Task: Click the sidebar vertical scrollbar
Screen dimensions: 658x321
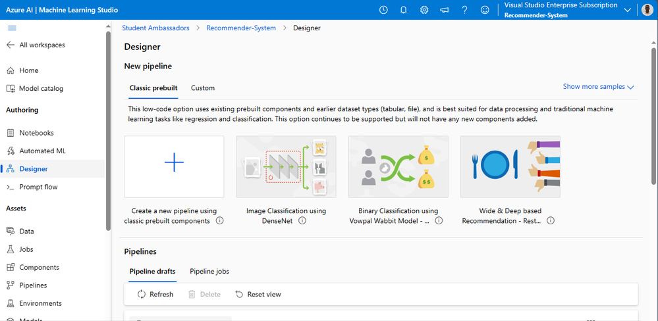Action: pyautogui.click(x=108, y=130)
